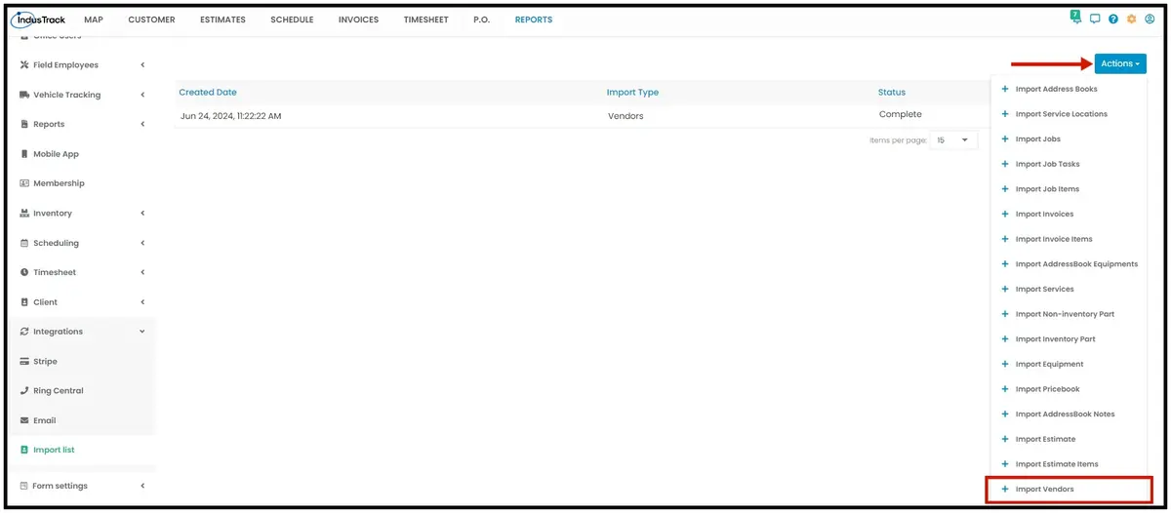Click the Complete status cell

(900, 115)
